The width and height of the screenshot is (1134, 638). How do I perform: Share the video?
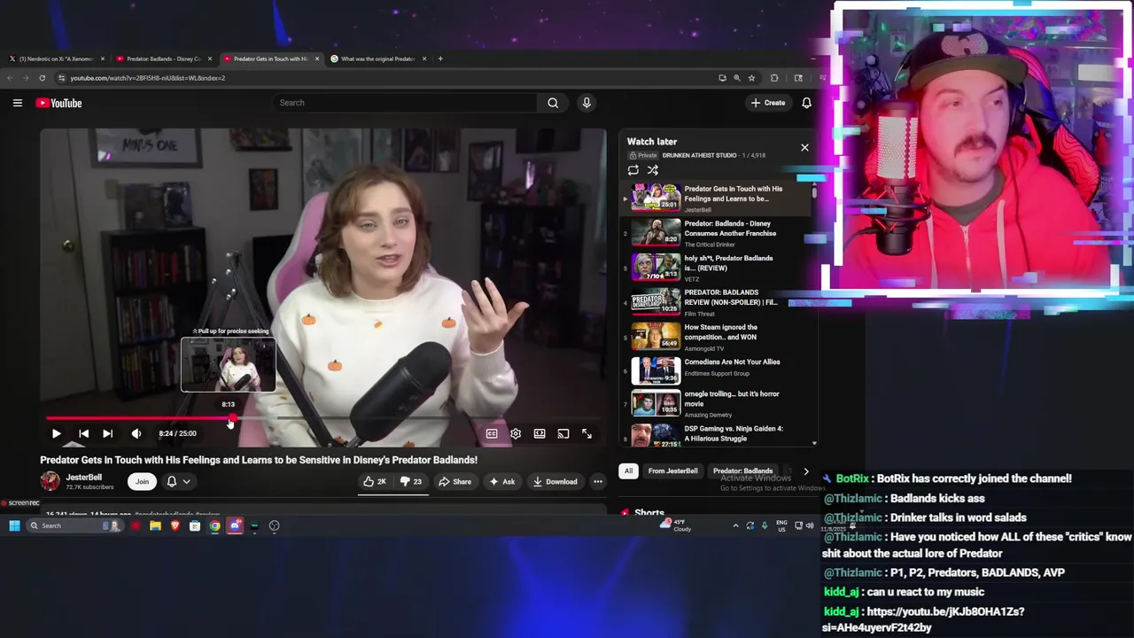click(455, 481)
